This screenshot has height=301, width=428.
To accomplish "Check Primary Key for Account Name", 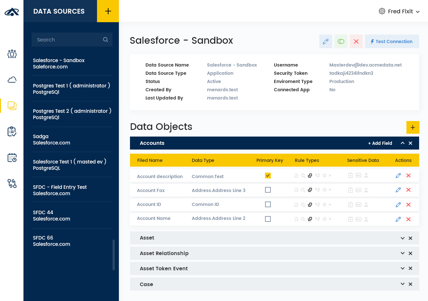I will click(268, 219).
